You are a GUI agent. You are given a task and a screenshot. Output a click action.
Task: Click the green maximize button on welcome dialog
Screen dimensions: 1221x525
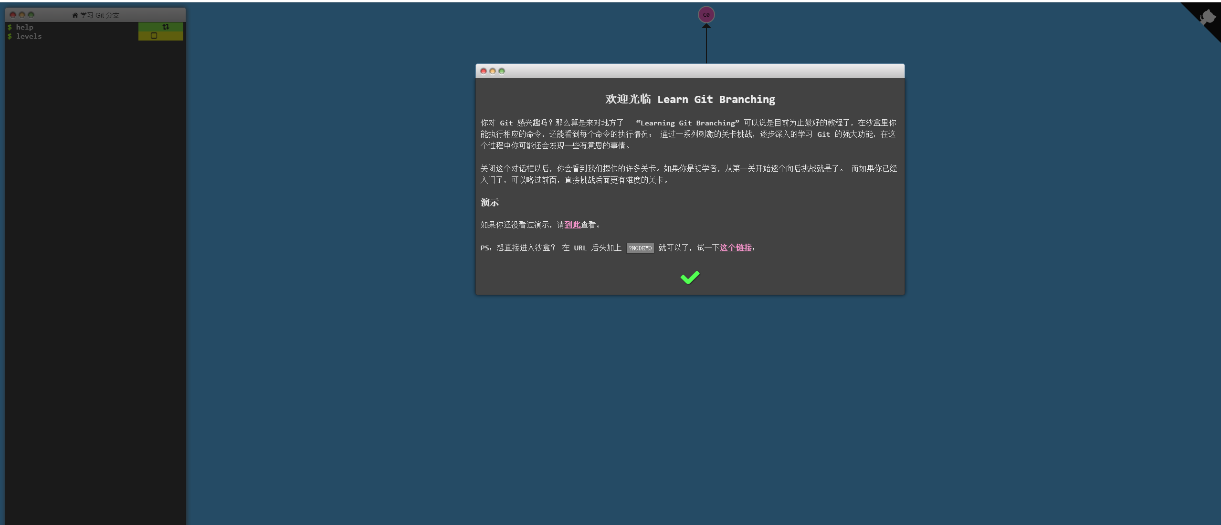[x=502, y=72]
